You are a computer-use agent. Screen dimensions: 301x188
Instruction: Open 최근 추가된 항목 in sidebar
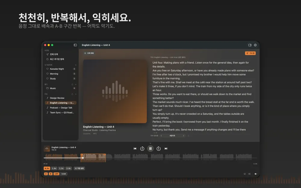(61, 59)
